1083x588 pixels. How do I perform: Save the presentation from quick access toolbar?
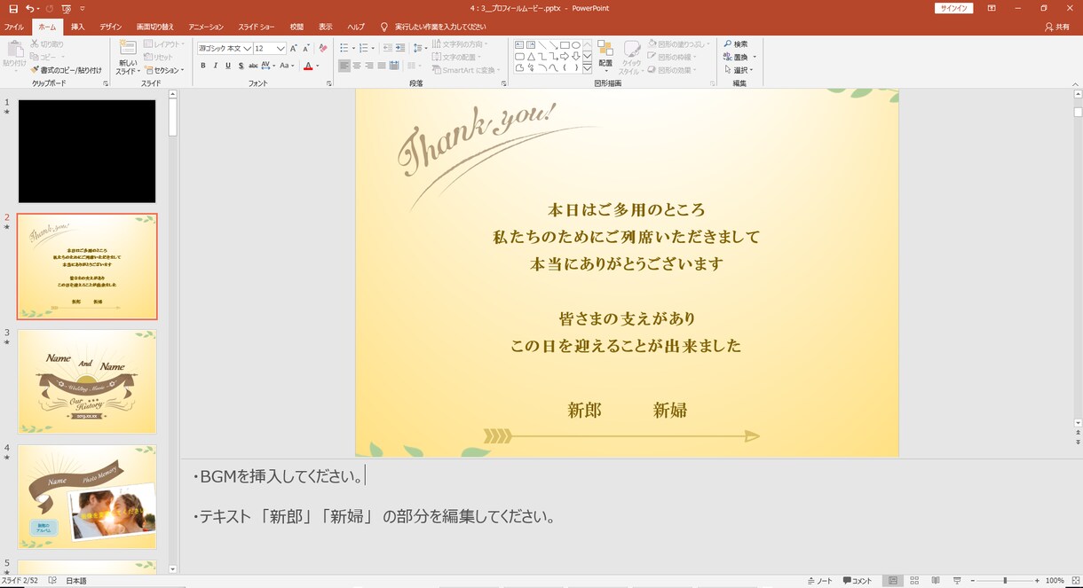(x=13, y=8)
